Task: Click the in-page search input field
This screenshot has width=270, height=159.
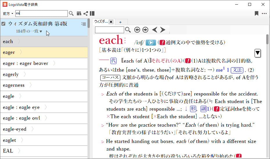Action: point(109,30)
